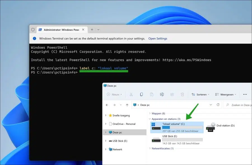
Task: Open a new Terminal tab with plus
Action: click(92, 30)
